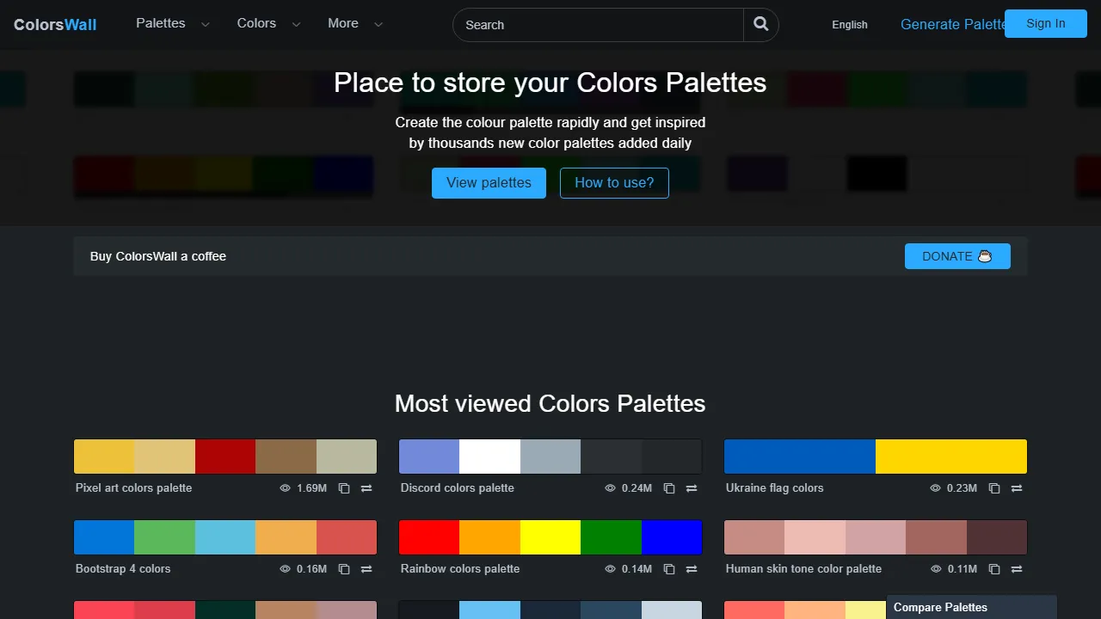Select the yellow swatch in Rainbow colors palette
This screenshot has height=619, width=1101.
coord(550,536)
